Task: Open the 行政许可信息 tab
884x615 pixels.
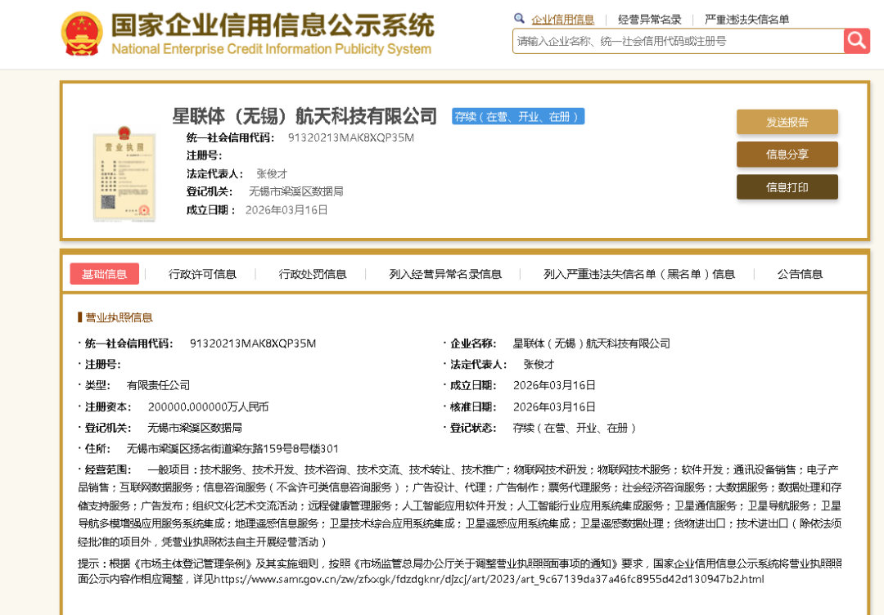Action: pyautogui.click(x=202, y=274)
